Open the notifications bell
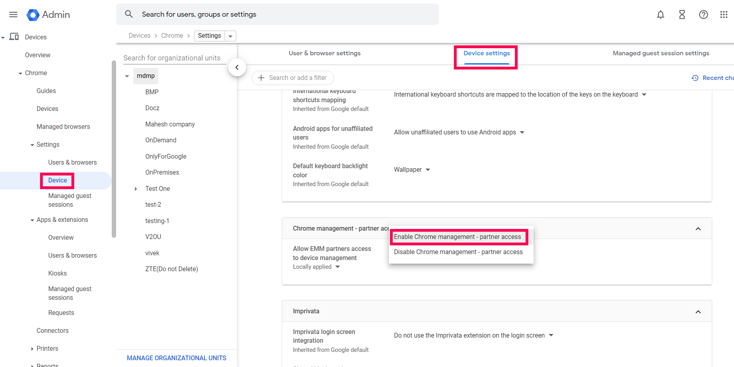734x367 pixels. [660, 15]
